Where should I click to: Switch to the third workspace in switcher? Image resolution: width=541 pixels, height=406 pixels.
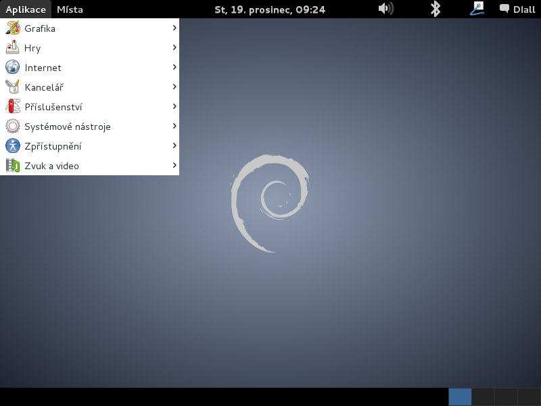tap(506, 397)
